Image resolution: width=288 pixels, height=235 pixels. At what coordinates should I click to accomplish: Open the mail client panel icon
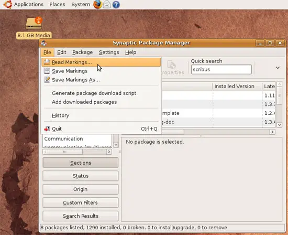(x=107, y=4)
